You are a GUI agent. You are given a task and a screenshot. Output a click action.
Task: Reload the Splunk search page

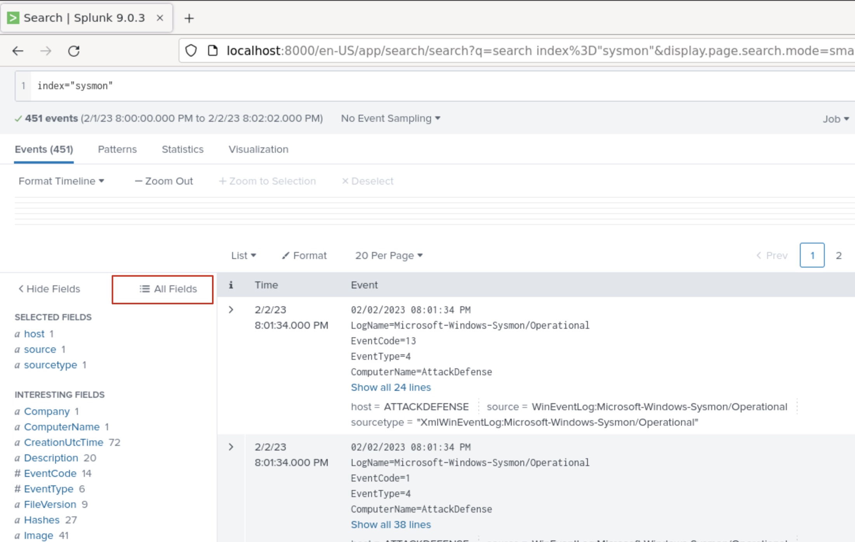pos(74,51)
